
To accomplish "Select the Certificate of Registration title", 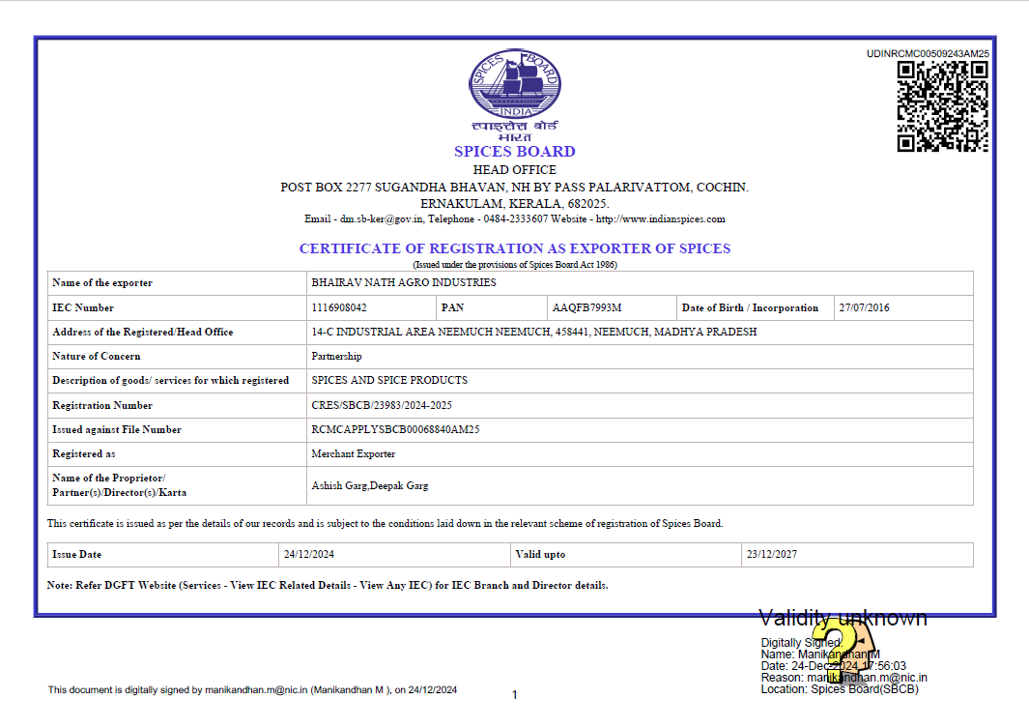I will click(x=514, y=248).
